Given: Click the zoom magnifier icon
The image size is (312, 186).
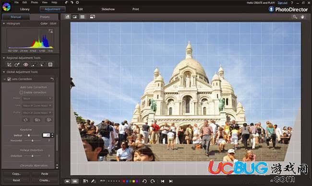Looking at the screenshot, I should (295, 17).
